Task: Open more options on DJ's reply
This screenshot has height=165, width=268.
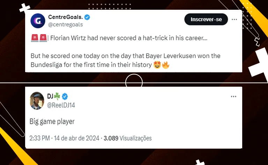Action: click(234, 96)
